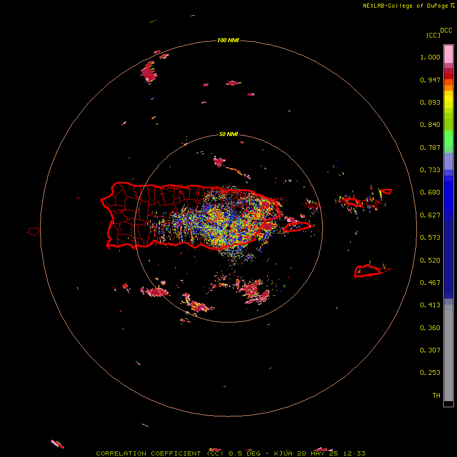The image size is (457, 457).
Task: Click the DCC label above the color bar
Action: [x=446, y=30]
